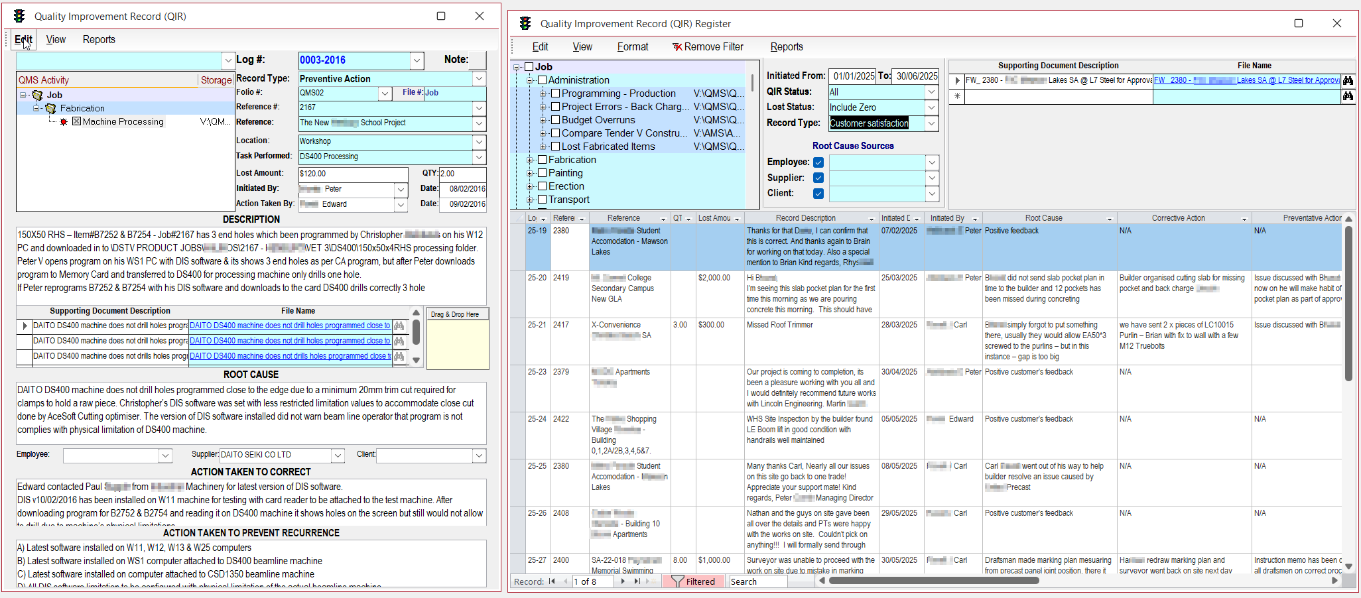Click supporting documents scrollbar down arrow
The image size is (1361, 598).
point(416,360)
